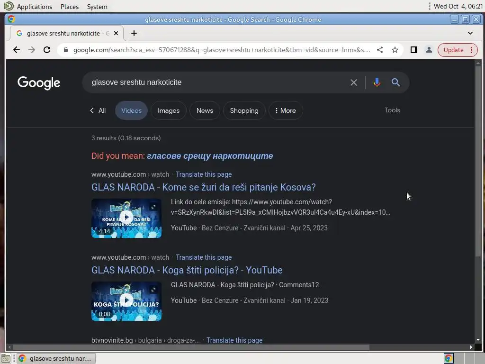Start voice search with microphone
The image size is (485, 364).
click(377, 82)
